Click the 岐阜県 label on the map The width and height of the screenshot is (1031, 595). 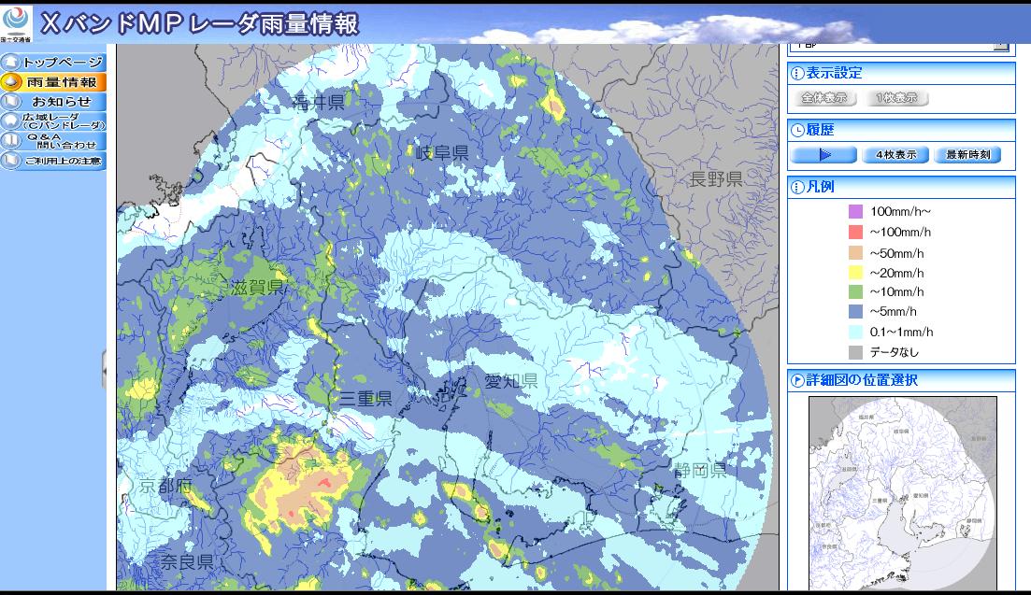click(442, 153)
